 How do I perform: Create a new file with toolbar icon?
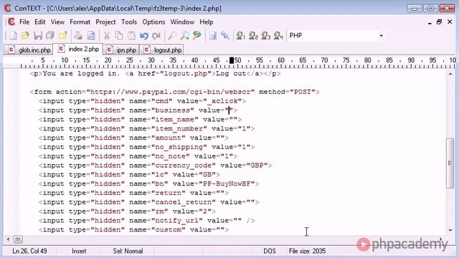coord(13,36)
